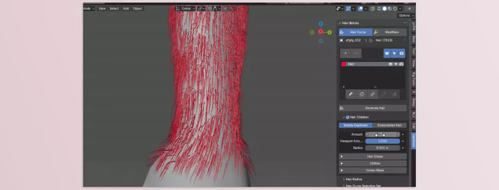Image resolution: width=499 pixels, height=190 pixels.
Task: Toggle X-ray view icon
Action: 372,9
